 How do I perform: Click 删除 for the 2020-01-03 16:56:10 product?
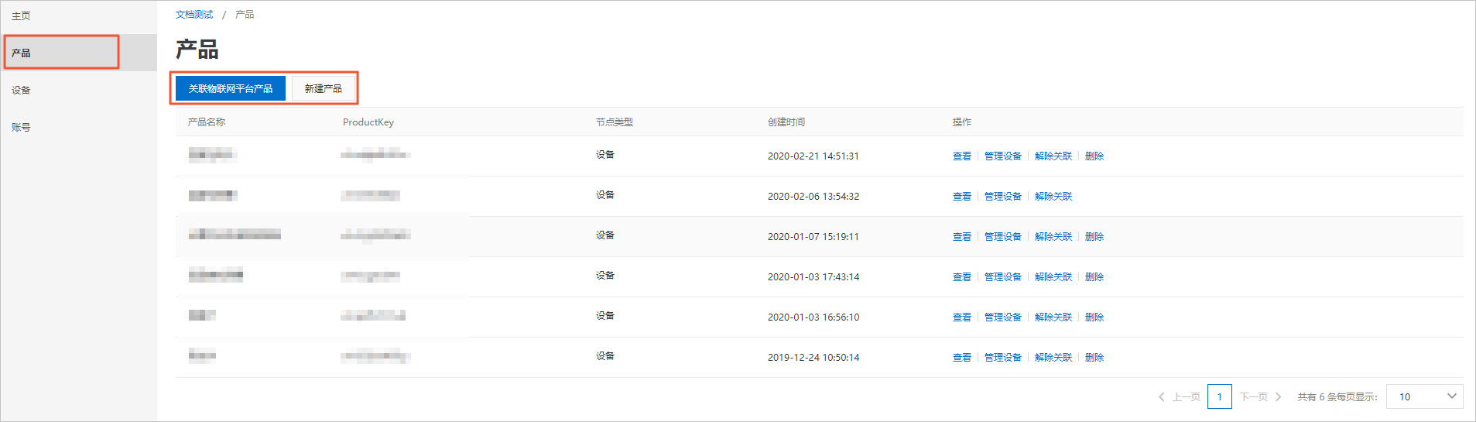click(x=1094, y=317)
